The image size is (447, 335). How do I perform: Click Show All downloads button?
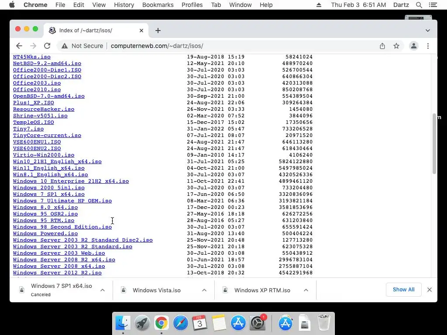coord(403,290)
